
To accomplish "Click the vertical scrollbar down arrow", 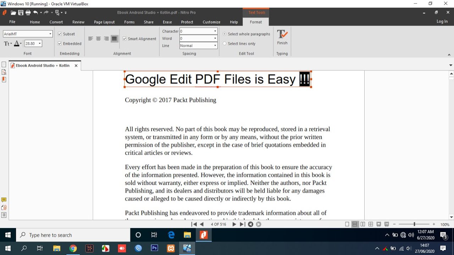I will tap(451, 217).
